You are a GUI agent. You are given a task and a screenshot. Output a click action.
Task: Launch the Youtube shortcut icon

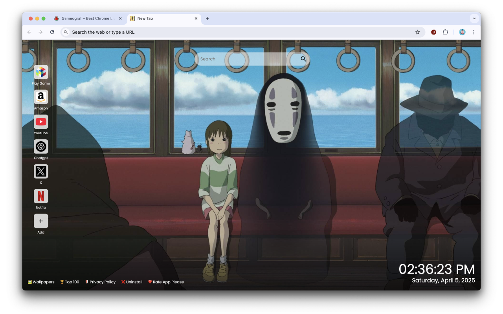pos(41,122)
